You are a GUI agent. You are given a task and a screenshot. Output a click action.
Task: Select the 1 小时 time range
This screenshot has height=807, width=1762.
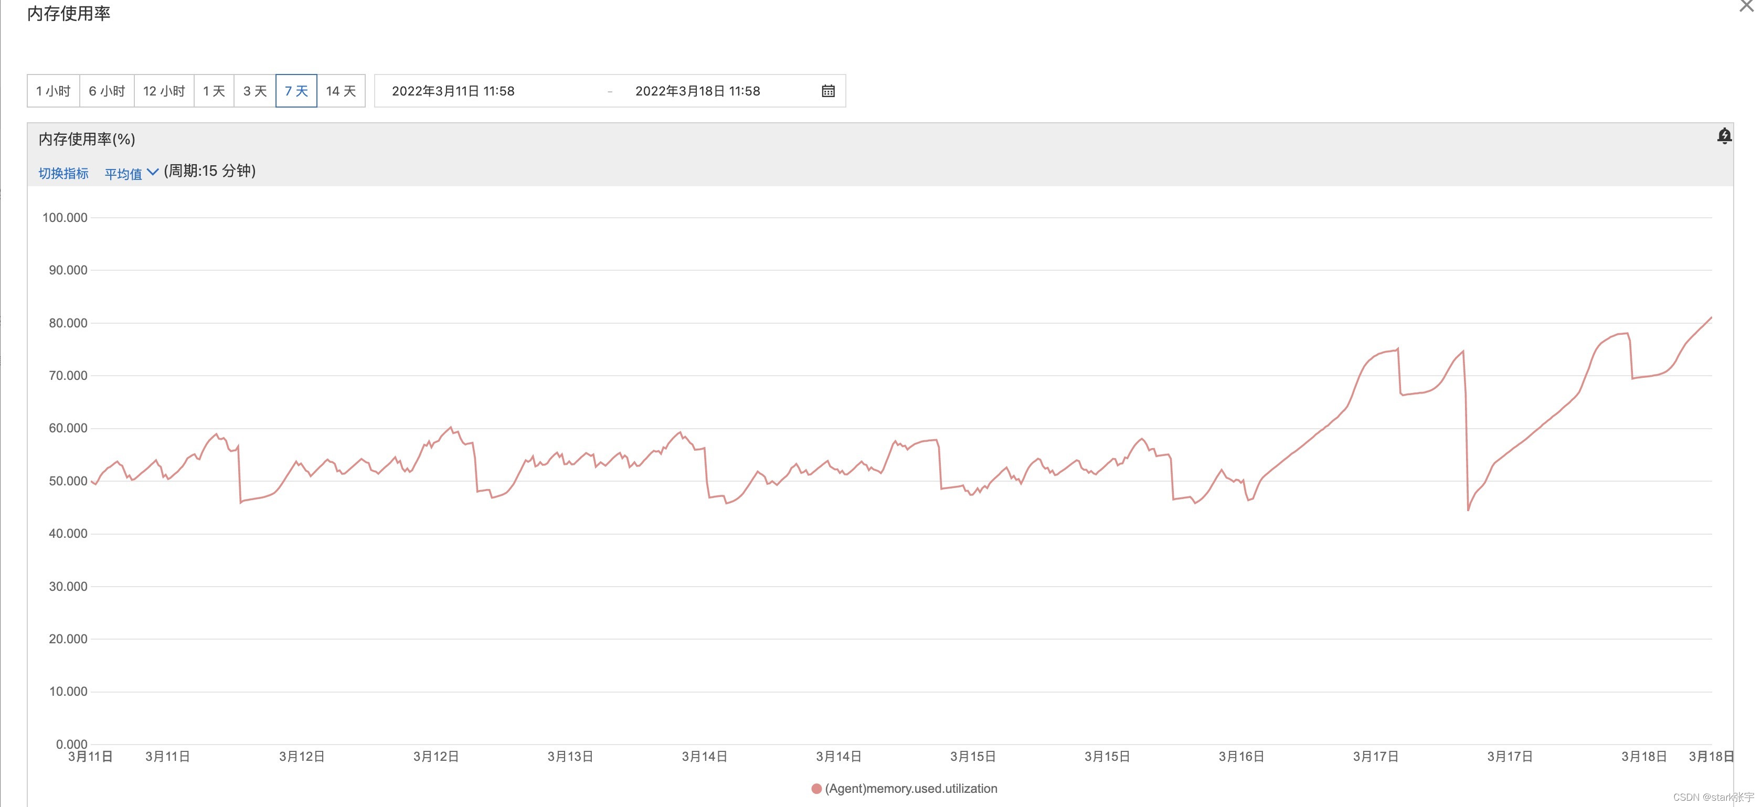tap(54, 91)
